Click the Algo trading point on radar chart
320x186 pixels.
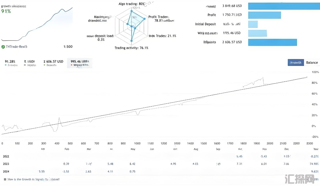point(131,12)
